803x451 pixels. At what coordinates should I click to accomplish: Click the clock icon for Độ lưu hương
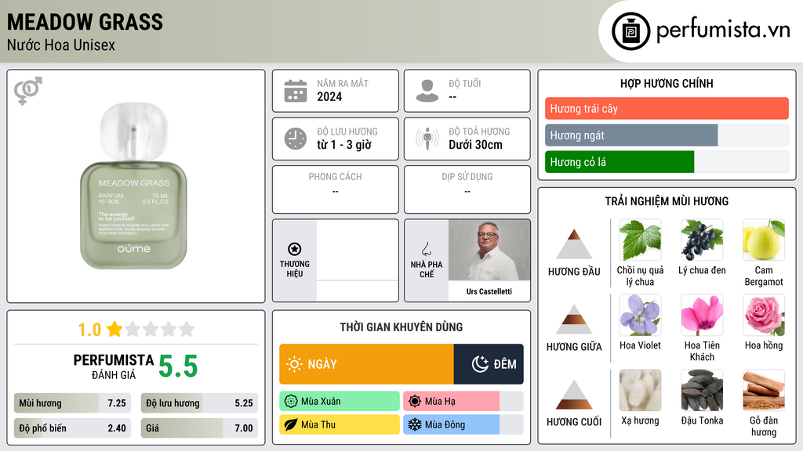(x=296, y=139)
